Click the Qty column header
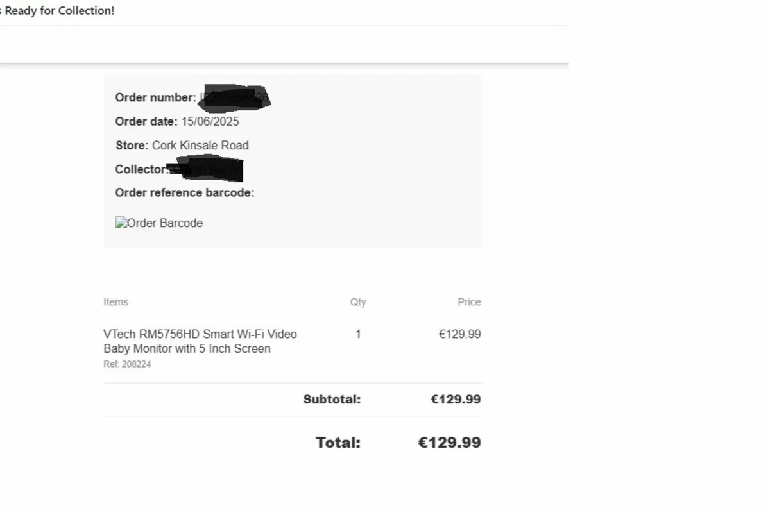770x508 pixels. 358,302
